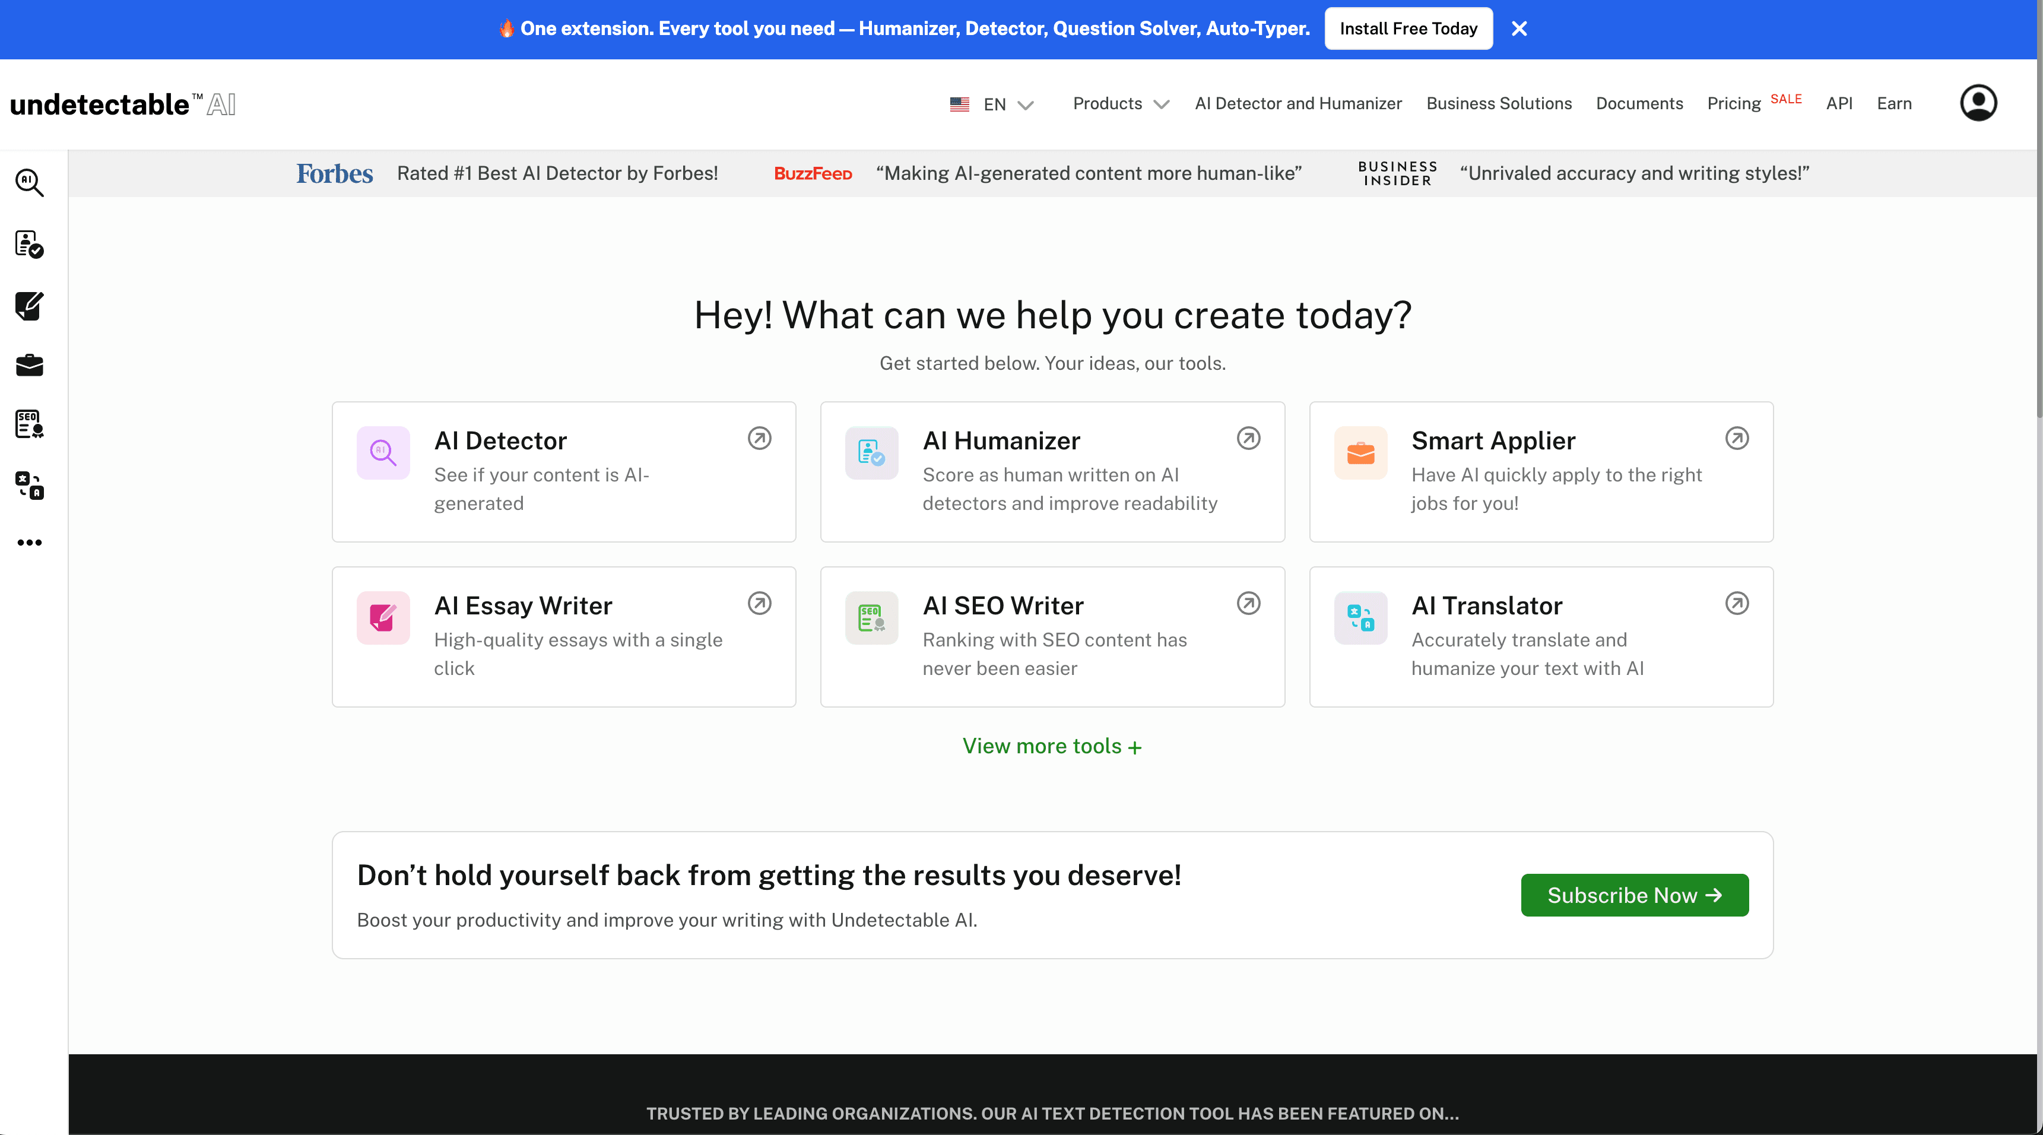Click the AI Translator card arrow icon
This screenshot has height=1135, width=2043.
[x=1737, y=603]
